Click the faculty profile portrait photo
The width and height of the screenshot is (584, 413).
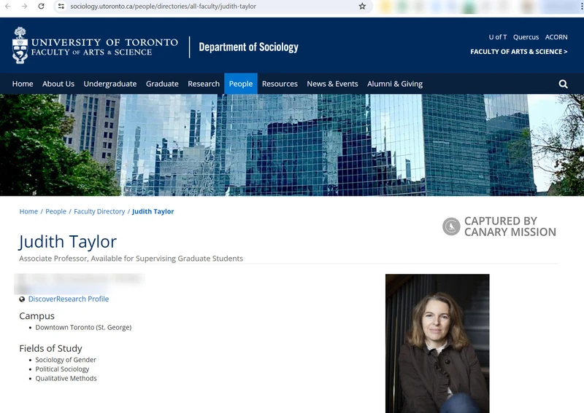tap(437, 344)
